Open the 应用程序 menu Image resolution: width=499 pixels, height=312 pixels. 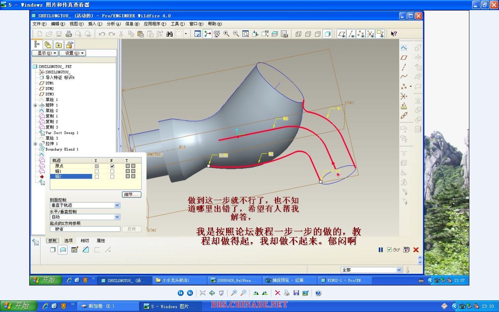click(x=155, y=24)
